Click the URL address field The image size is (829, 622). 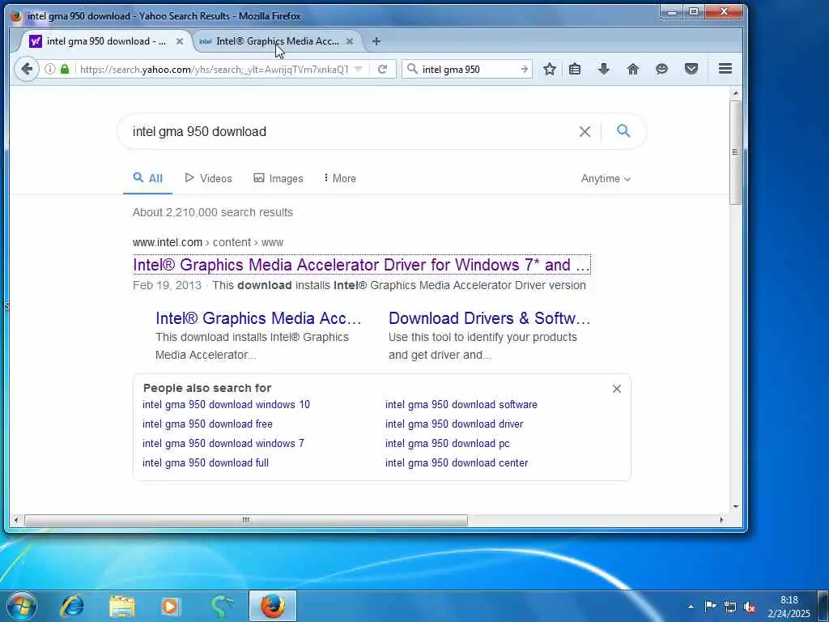214,70
